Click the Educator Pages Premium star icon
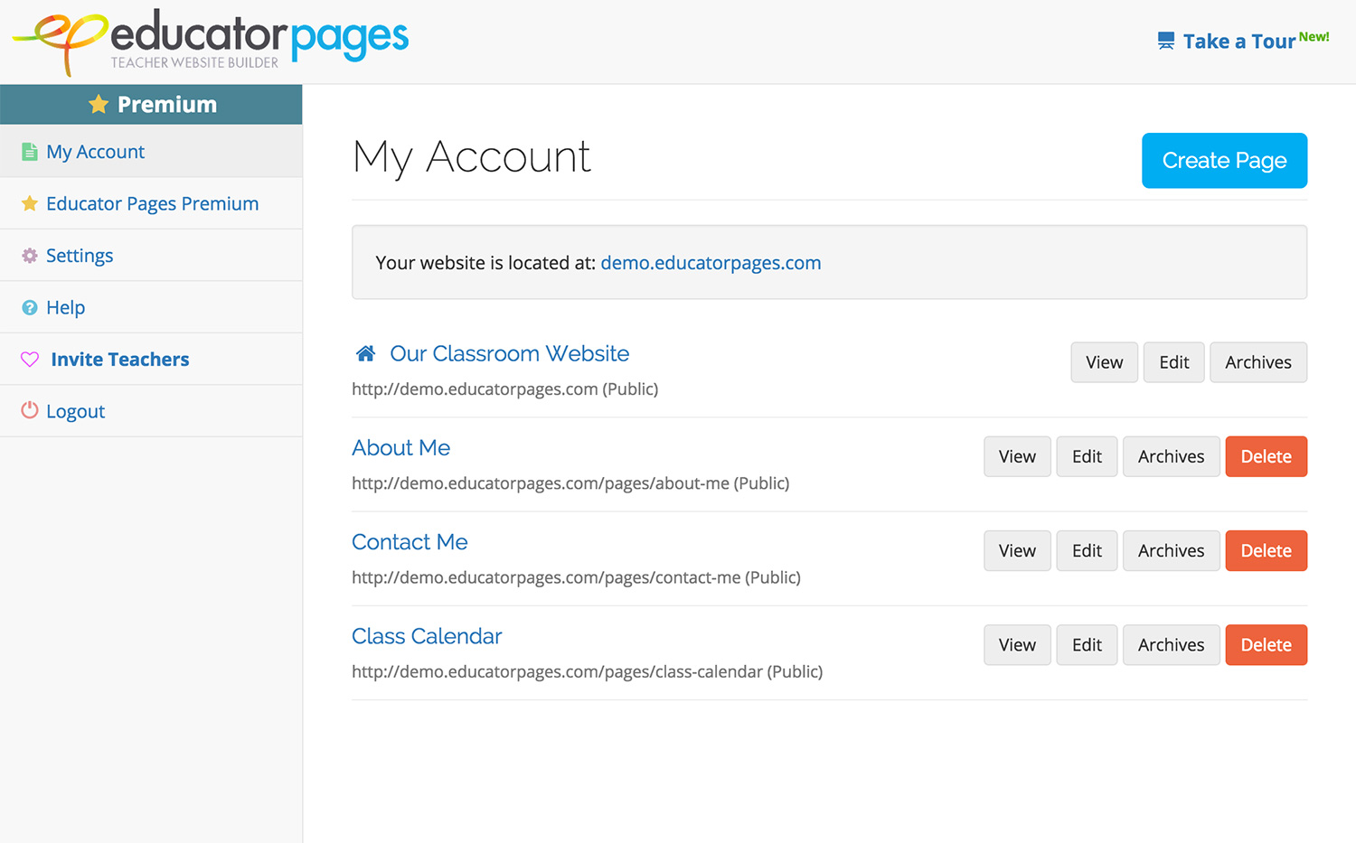Screen dimensions: 1356x843 pos(30,203)
